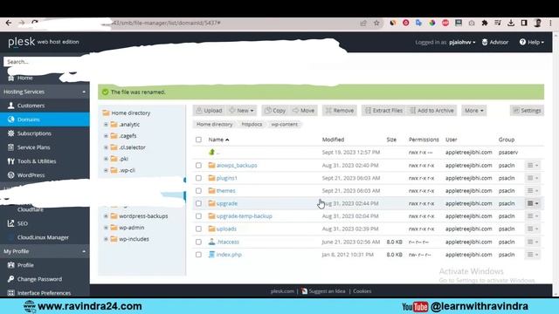Expand the .wp-cli tree folder
559x314 pixels.
[106, 170]
